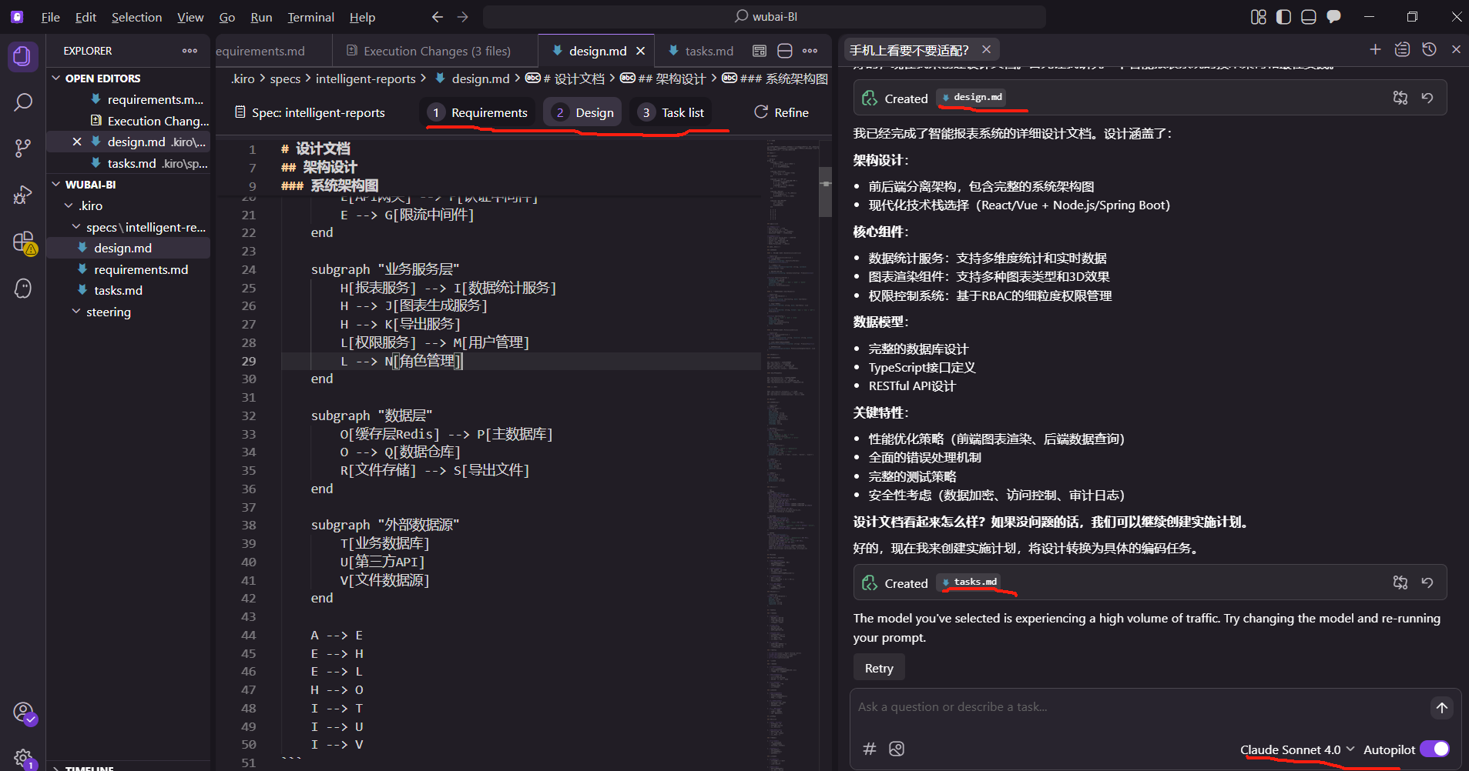Revert icon in tasks.md Created row
The height and width of the screenshot is (771, 1469).
point(1427,582)
